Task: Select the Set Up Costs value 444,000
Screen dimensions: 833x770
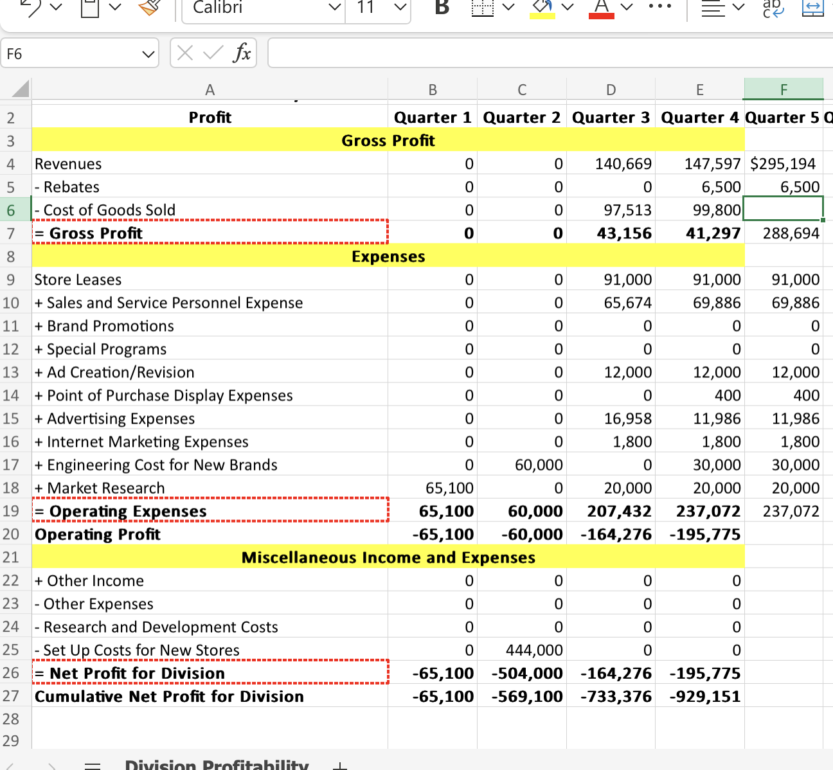Action: click(x=522, y=650)
